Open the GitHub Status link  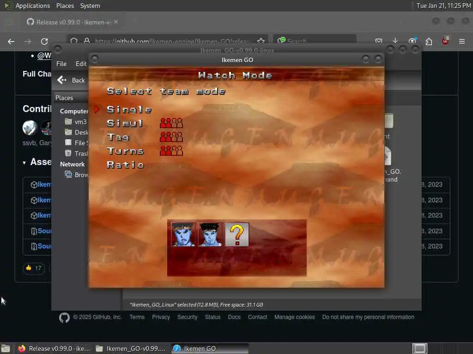point(212,317)
